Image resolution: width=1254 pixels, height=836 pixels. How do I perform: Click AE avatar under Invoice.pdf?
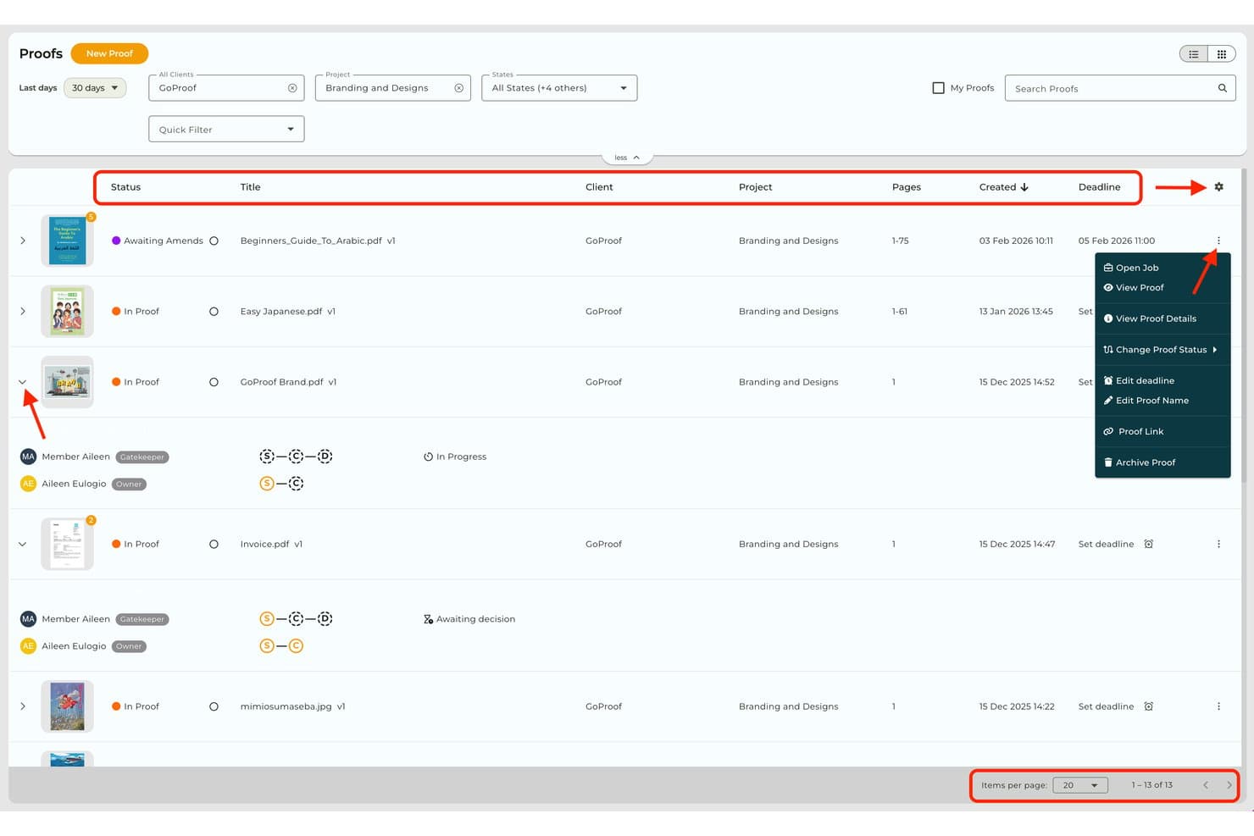(x=28, y=646)
